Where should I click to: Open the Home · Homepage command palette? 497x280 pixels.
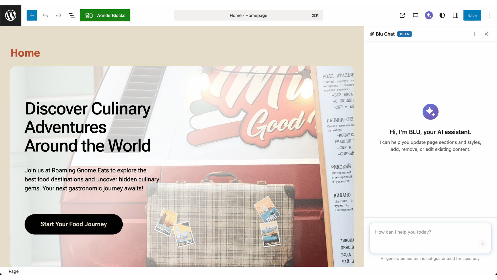tap(248, 15)
